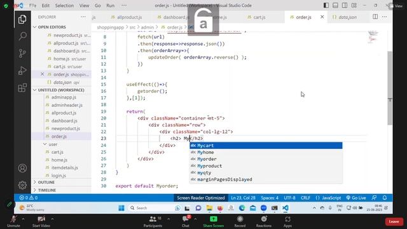Image resolution: width=407 pixels, height=229 pixels.
Task: Close order.js in Open Editors list
Action: (x=43, y=74)
